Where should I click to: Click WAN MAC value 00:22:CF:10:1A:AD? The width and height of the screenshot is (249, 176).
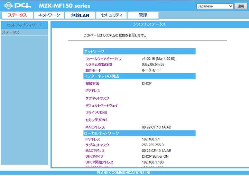coord(157,127)
